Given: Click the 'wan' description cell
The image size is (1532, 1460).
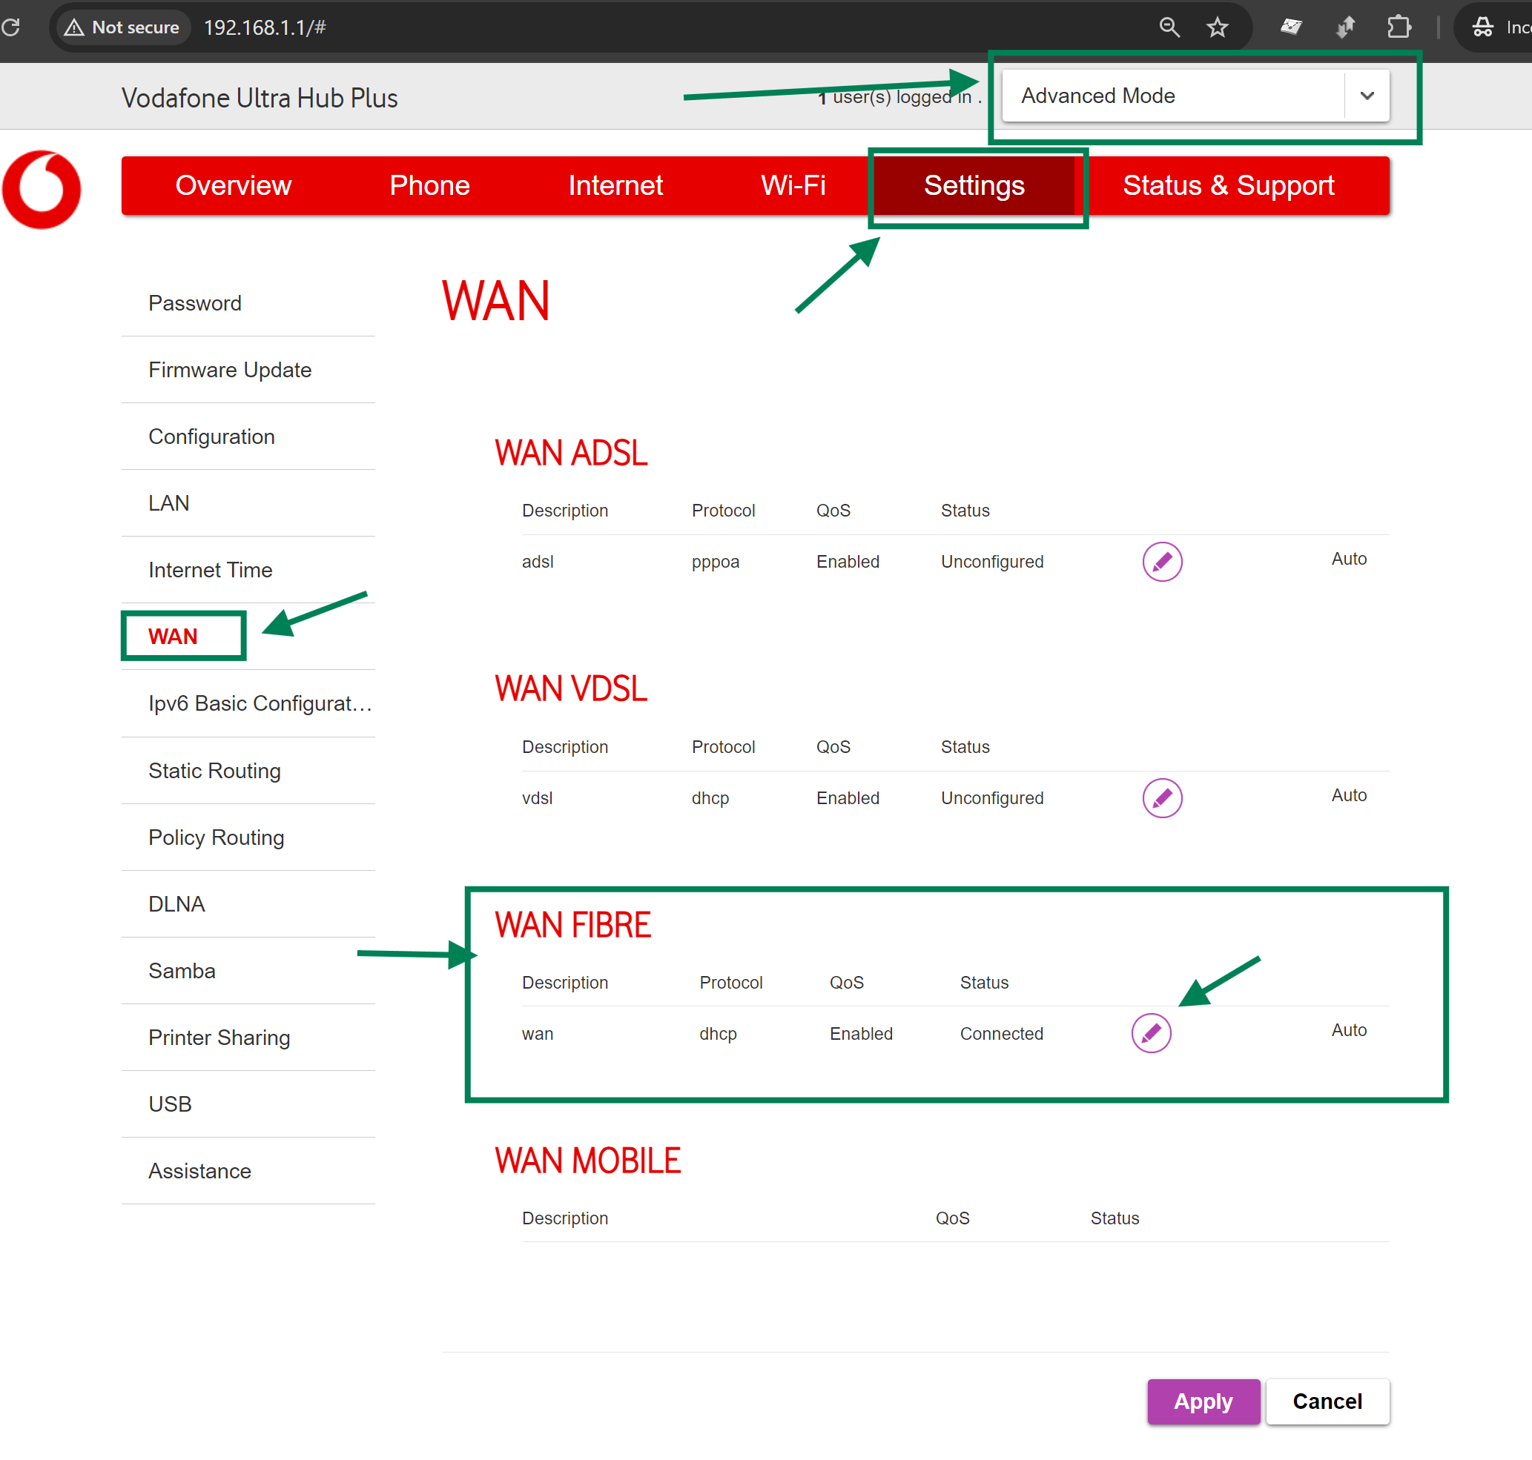Looking at the screenshot, I should [x=538, y=1034].
